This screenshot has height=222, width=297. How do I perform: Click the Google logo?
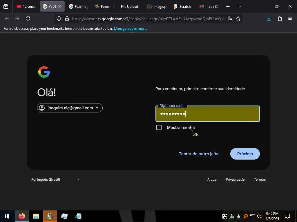pos(44,72)
